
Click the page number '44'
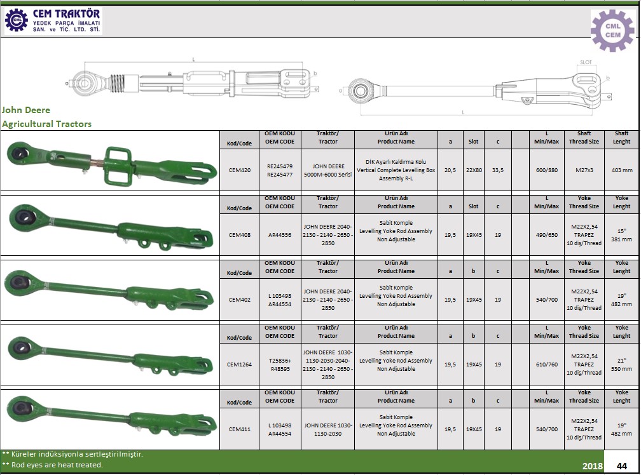click(x=622, y=466)
